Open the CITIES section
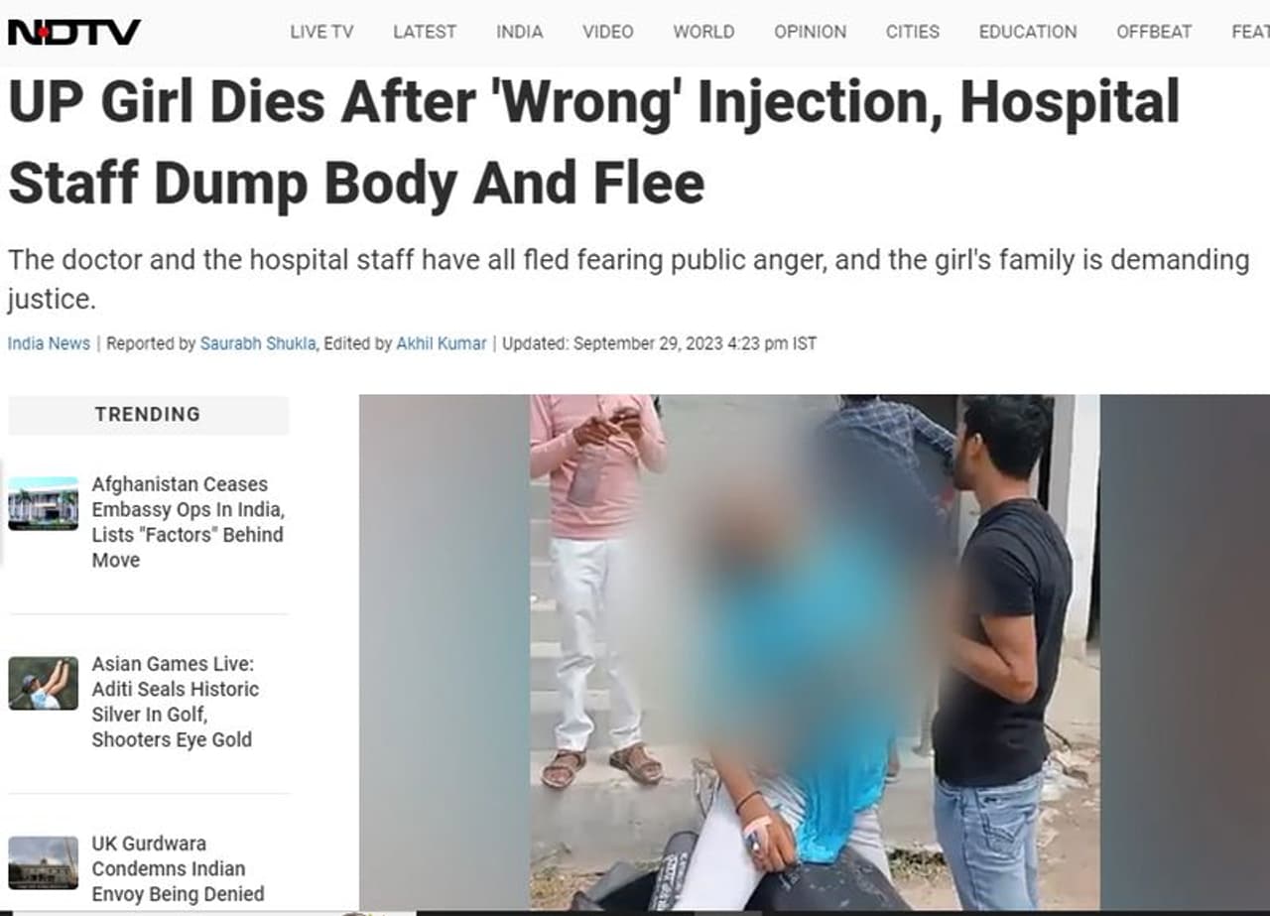This screenshot has width=1270, height=916. click(x=913, y=32)
